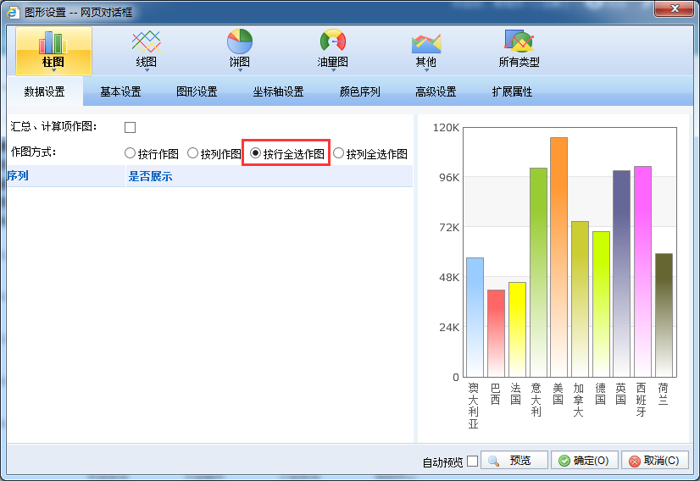This screenshot has width=700, height=481.
Task: Choose the 按列作图 radio button
Action: click(192, 153)
